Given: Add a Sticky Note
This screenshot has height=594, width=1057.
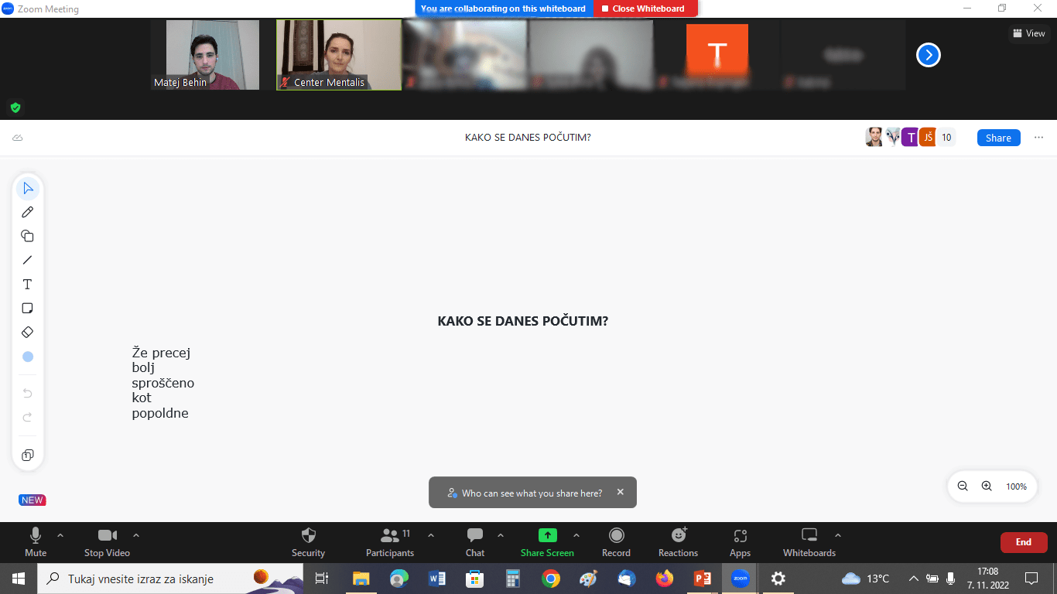Looking at the screenshot, I should click(28, 308).
